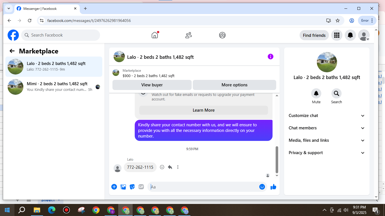Image resolution: width=385 pixels, height=216 pixels.
Task: Close the Messenger | Facebook tab
Action: pos(75,8)
